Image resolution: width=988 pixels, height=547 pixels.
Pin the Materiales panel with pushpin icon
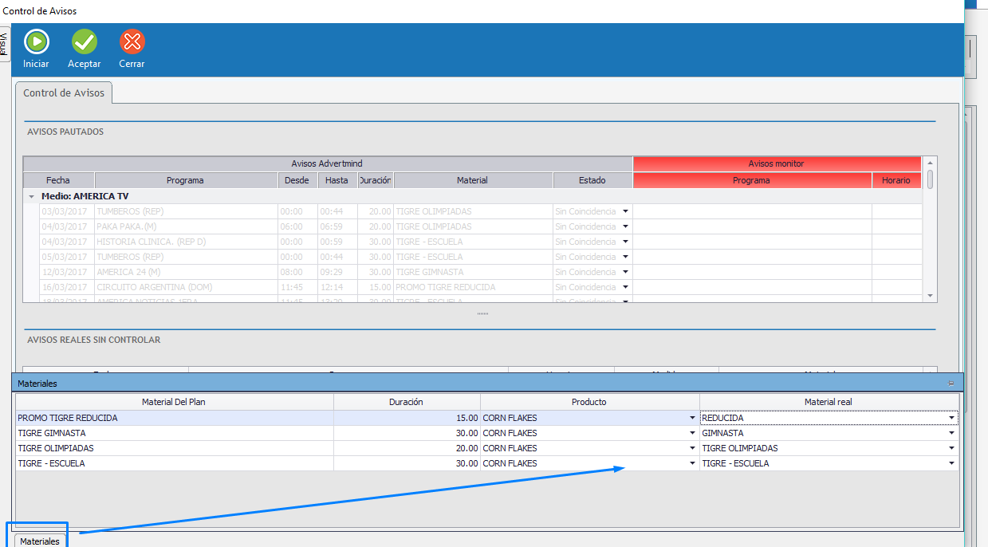pyautogui.click(x=951, y=384)
